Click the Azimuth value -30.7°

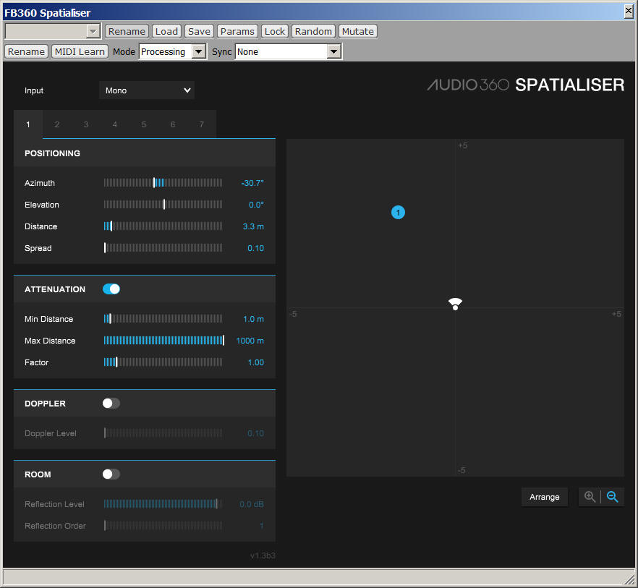tap(252, 183)
